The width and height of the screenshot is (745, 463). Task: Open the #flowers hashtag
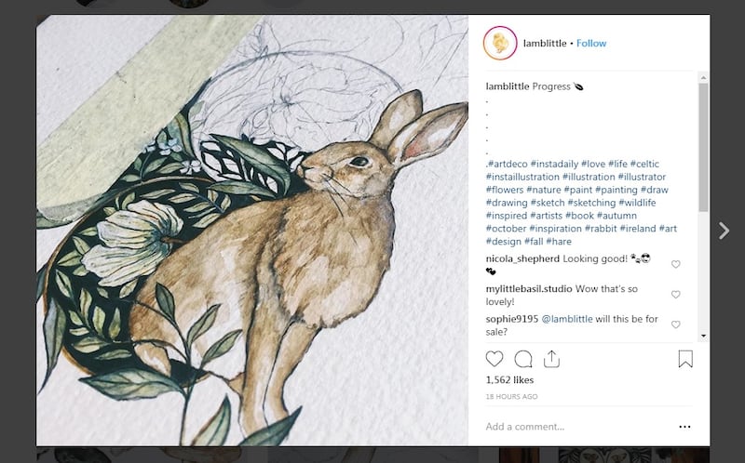tap(505, 190)
